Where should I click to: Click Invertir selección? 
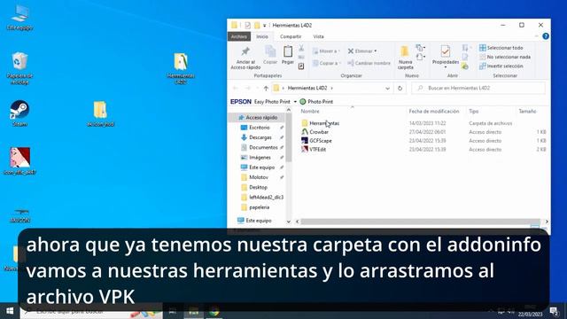(501, 66)
